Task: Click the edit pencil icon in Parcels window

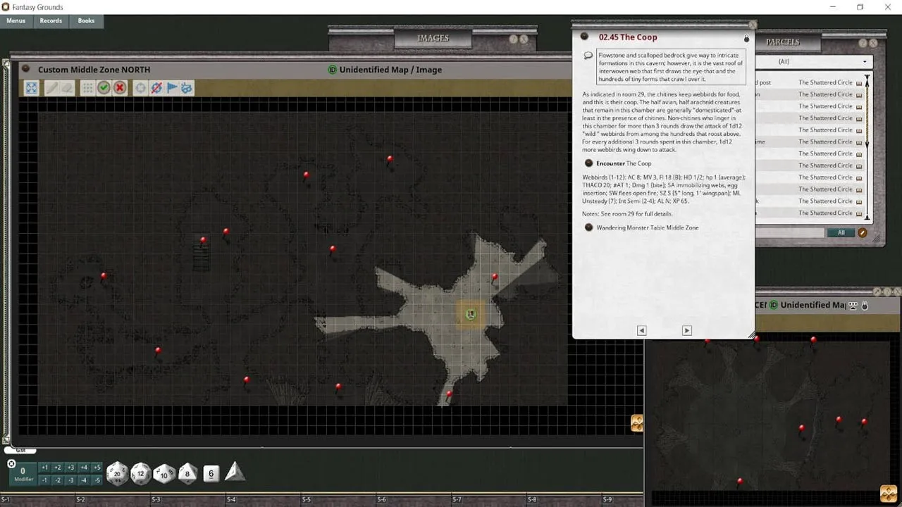Action: pos(862,232)
